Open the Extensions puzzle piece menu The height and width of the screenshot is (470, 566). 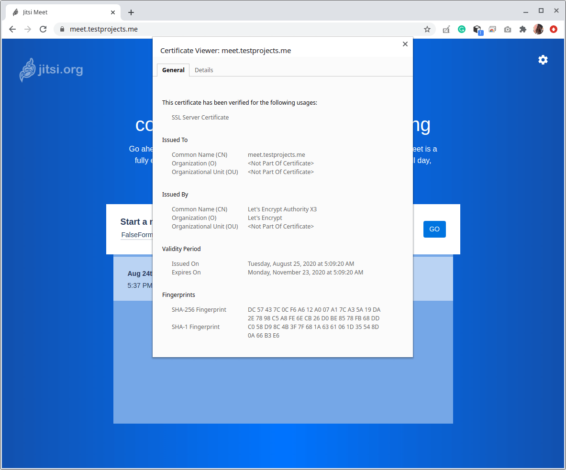point(522,29)
